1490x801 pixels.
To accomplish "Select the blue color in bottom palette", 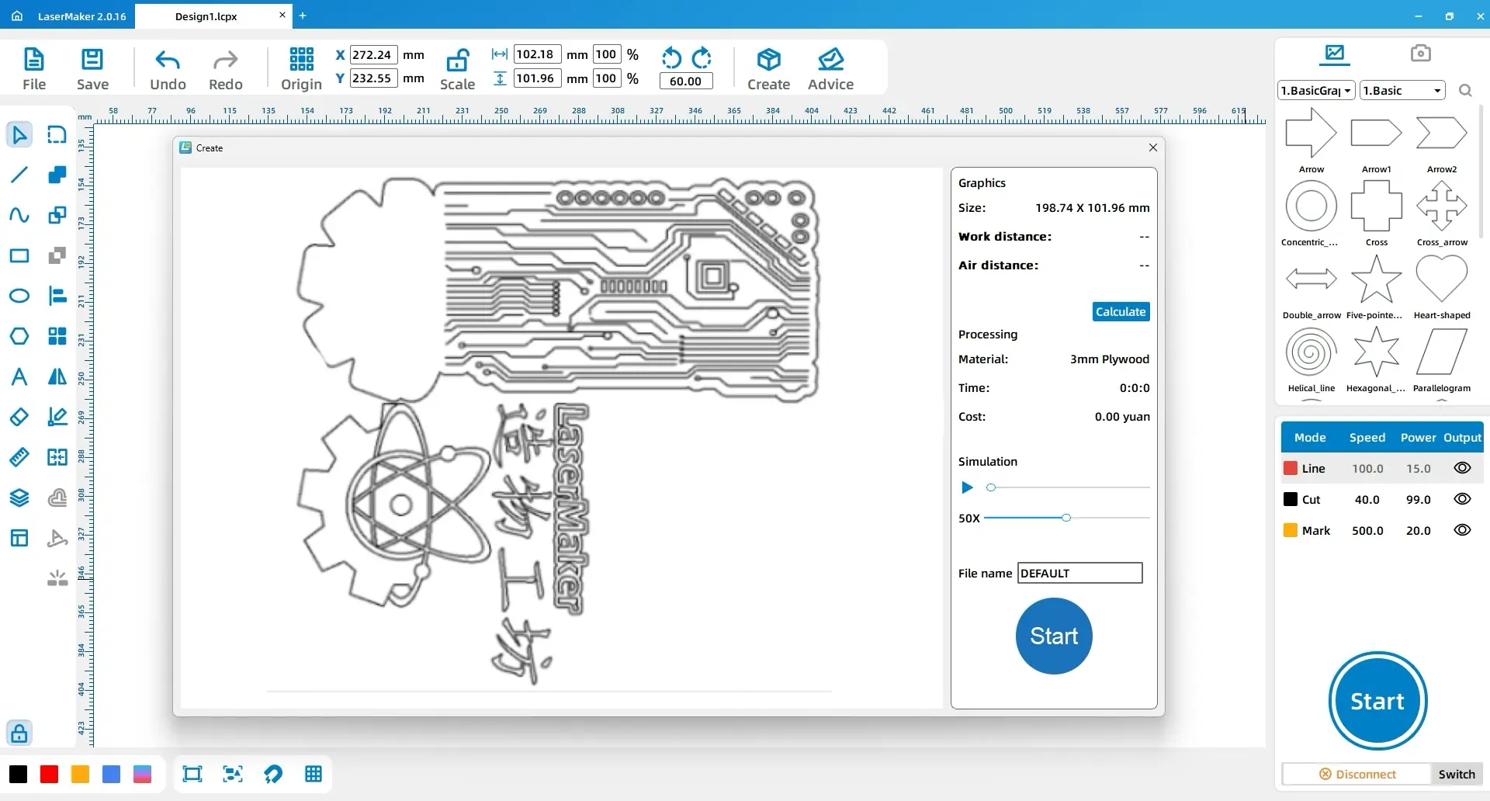I will tap(112, 774).
